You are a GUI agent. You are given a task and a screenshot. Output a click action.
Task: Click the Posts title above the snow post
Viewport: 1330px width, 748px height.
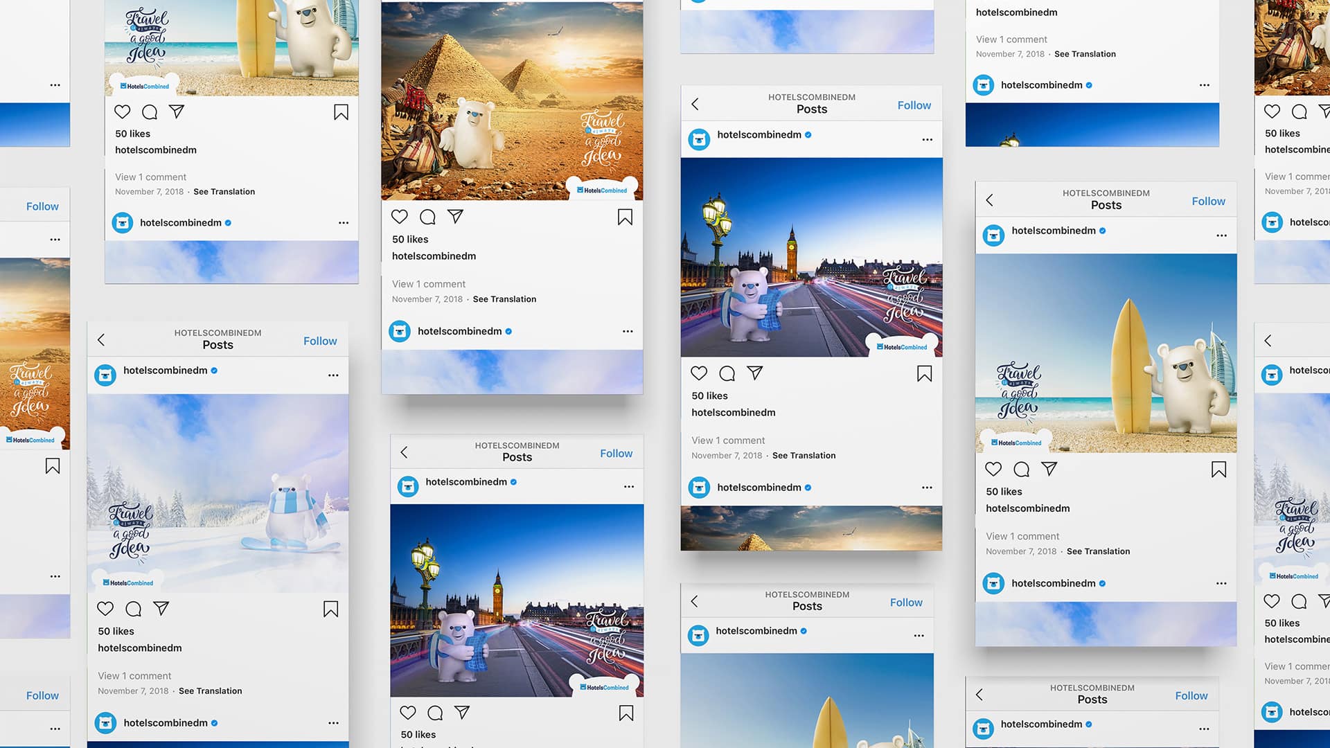point(218,345)
